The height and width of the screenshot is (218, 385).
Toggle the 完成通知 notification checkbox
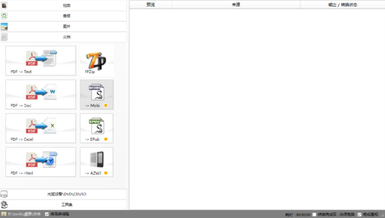coord(360,214)
